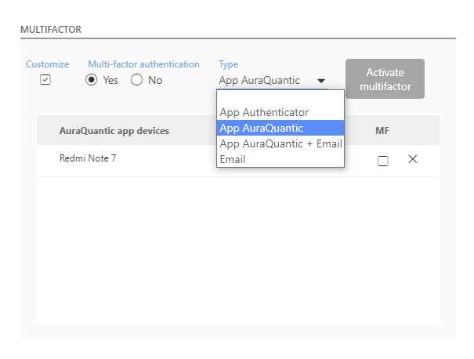This screenshot has height=359, width=474.
Task: Choose App Authenticator from the list
Action: [x=280, y=113]
